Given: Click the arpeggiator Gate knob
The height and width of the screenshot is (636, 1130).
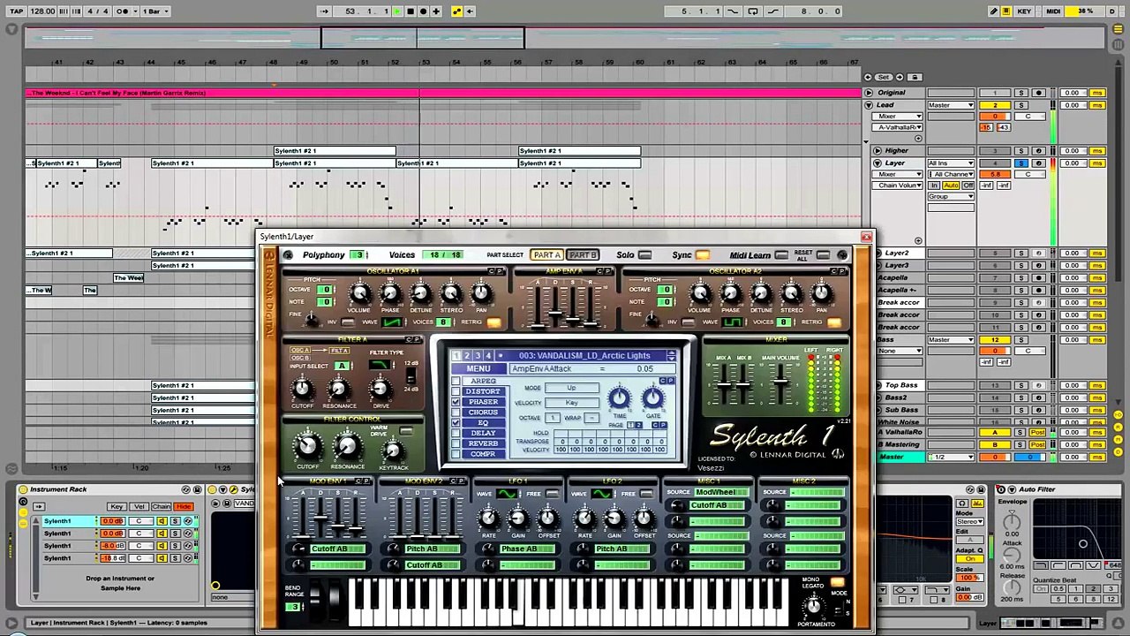Looking at the screenshot, I should [x=652, y=399].
